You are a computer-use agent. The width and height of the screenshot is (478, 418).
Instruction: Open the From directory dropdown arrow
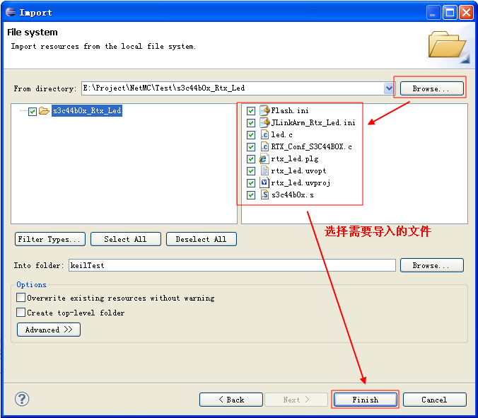pyautogui.click(x=389, y=88)
